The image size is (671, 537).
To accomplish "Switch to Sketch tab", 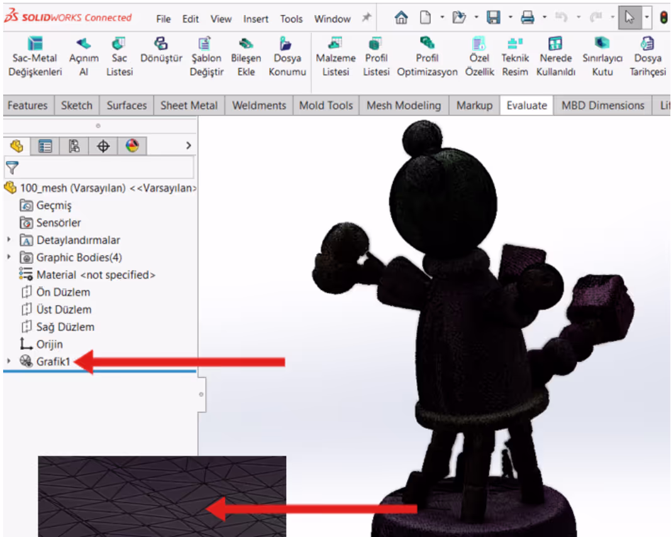I will (77, 106).
